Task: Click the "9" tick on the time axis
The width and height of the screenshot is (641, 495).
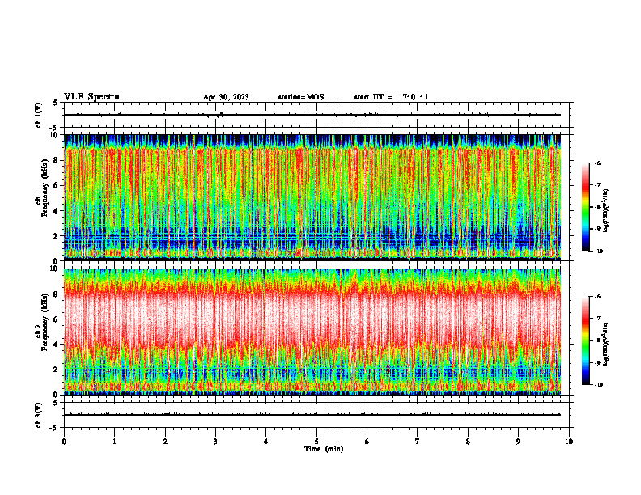Action: pos(518,442)
